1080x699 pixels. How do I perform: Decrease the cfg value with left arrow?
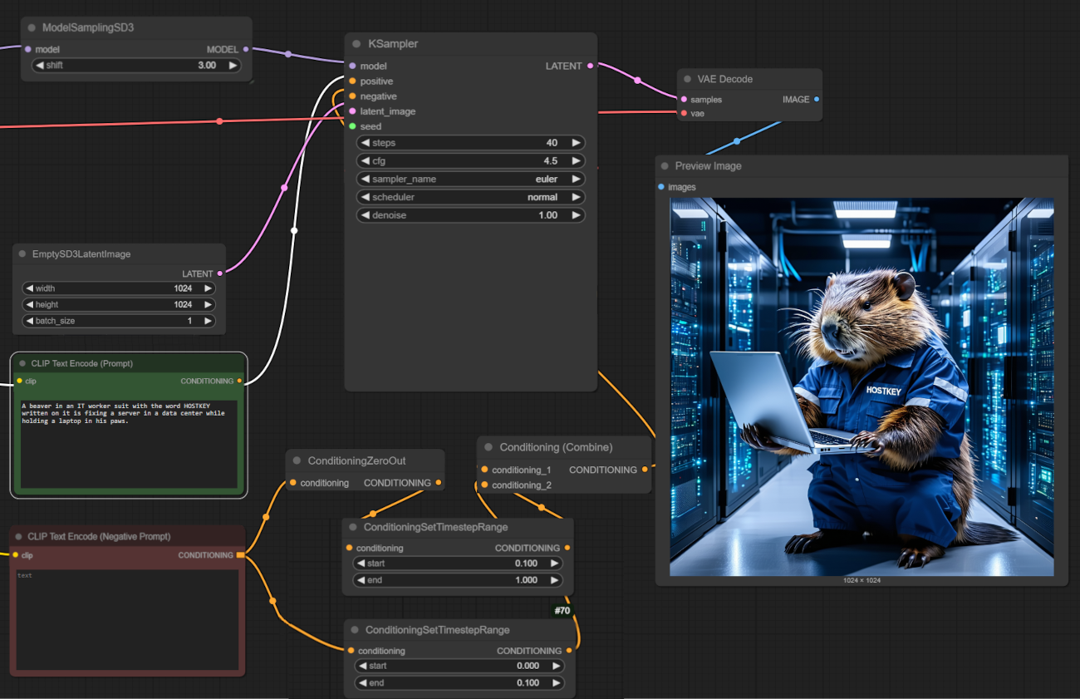[365, 161]
